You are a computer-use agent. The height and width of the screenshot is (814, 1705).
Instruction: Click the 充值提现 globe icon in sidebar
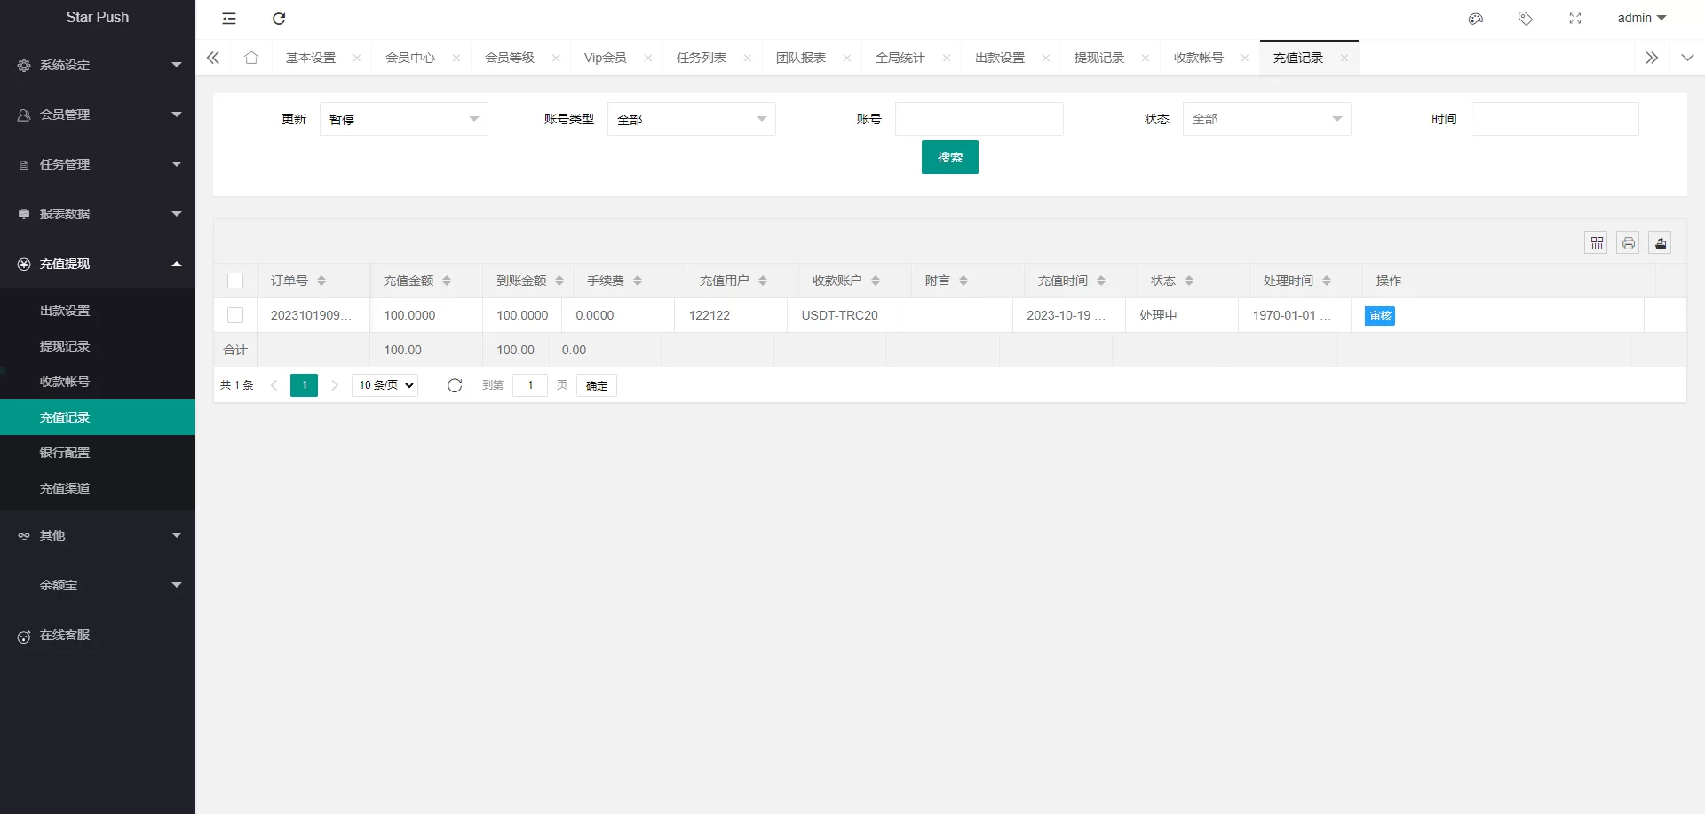(23, 264)
